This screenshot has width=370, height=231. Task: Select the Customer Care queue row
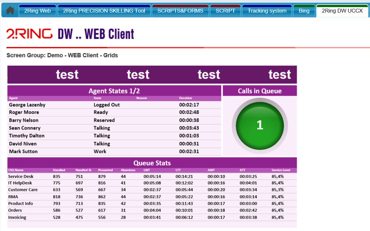[152, 190]
